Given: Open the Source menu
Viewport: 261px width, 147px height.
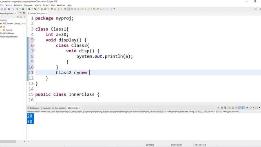Looking at the screenshot, I should click(x=9, y=5).
